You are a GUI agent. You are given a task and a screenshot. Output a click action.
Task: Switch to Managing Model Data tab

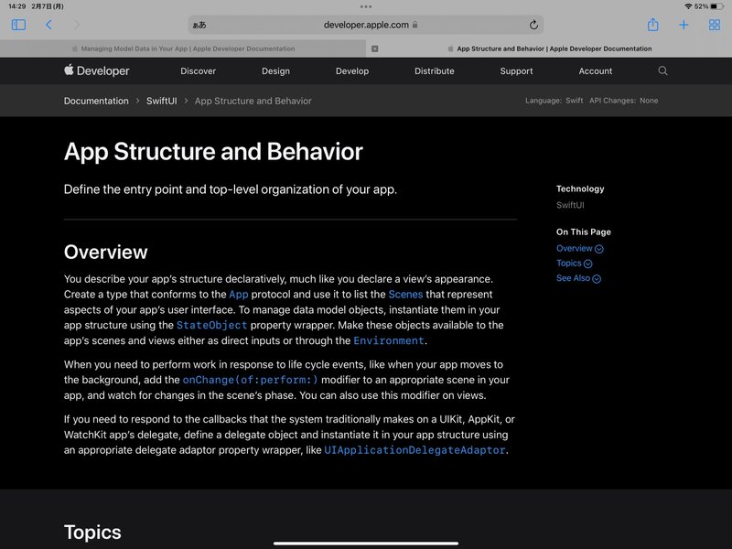click(x=183, y=48)
